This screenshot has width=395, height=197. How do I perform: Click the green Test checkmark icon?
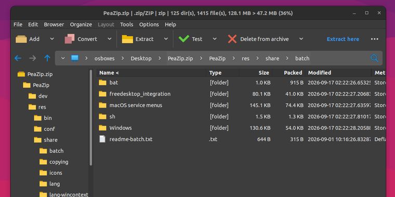click(184, 39)
